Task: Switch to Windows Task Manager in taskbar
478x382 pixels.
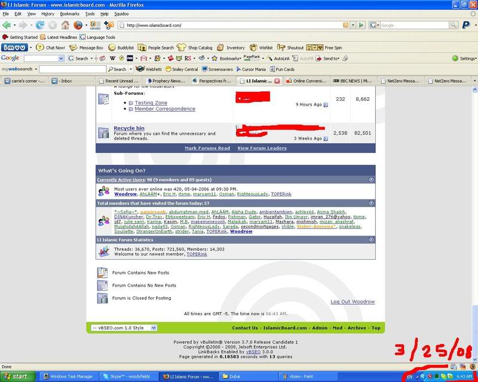Action: point(68,377)
